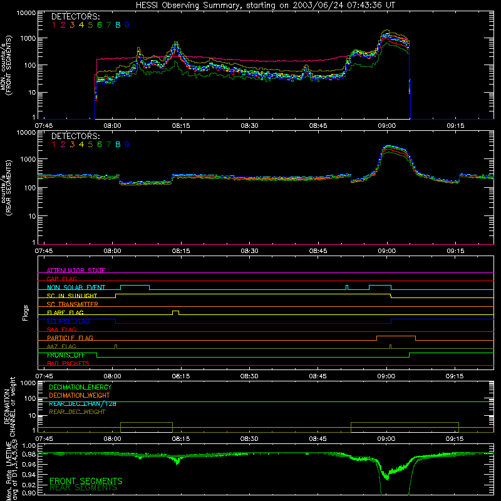
Task: Click 08:30 tick label under front segments plot
Action: [249, 126]
